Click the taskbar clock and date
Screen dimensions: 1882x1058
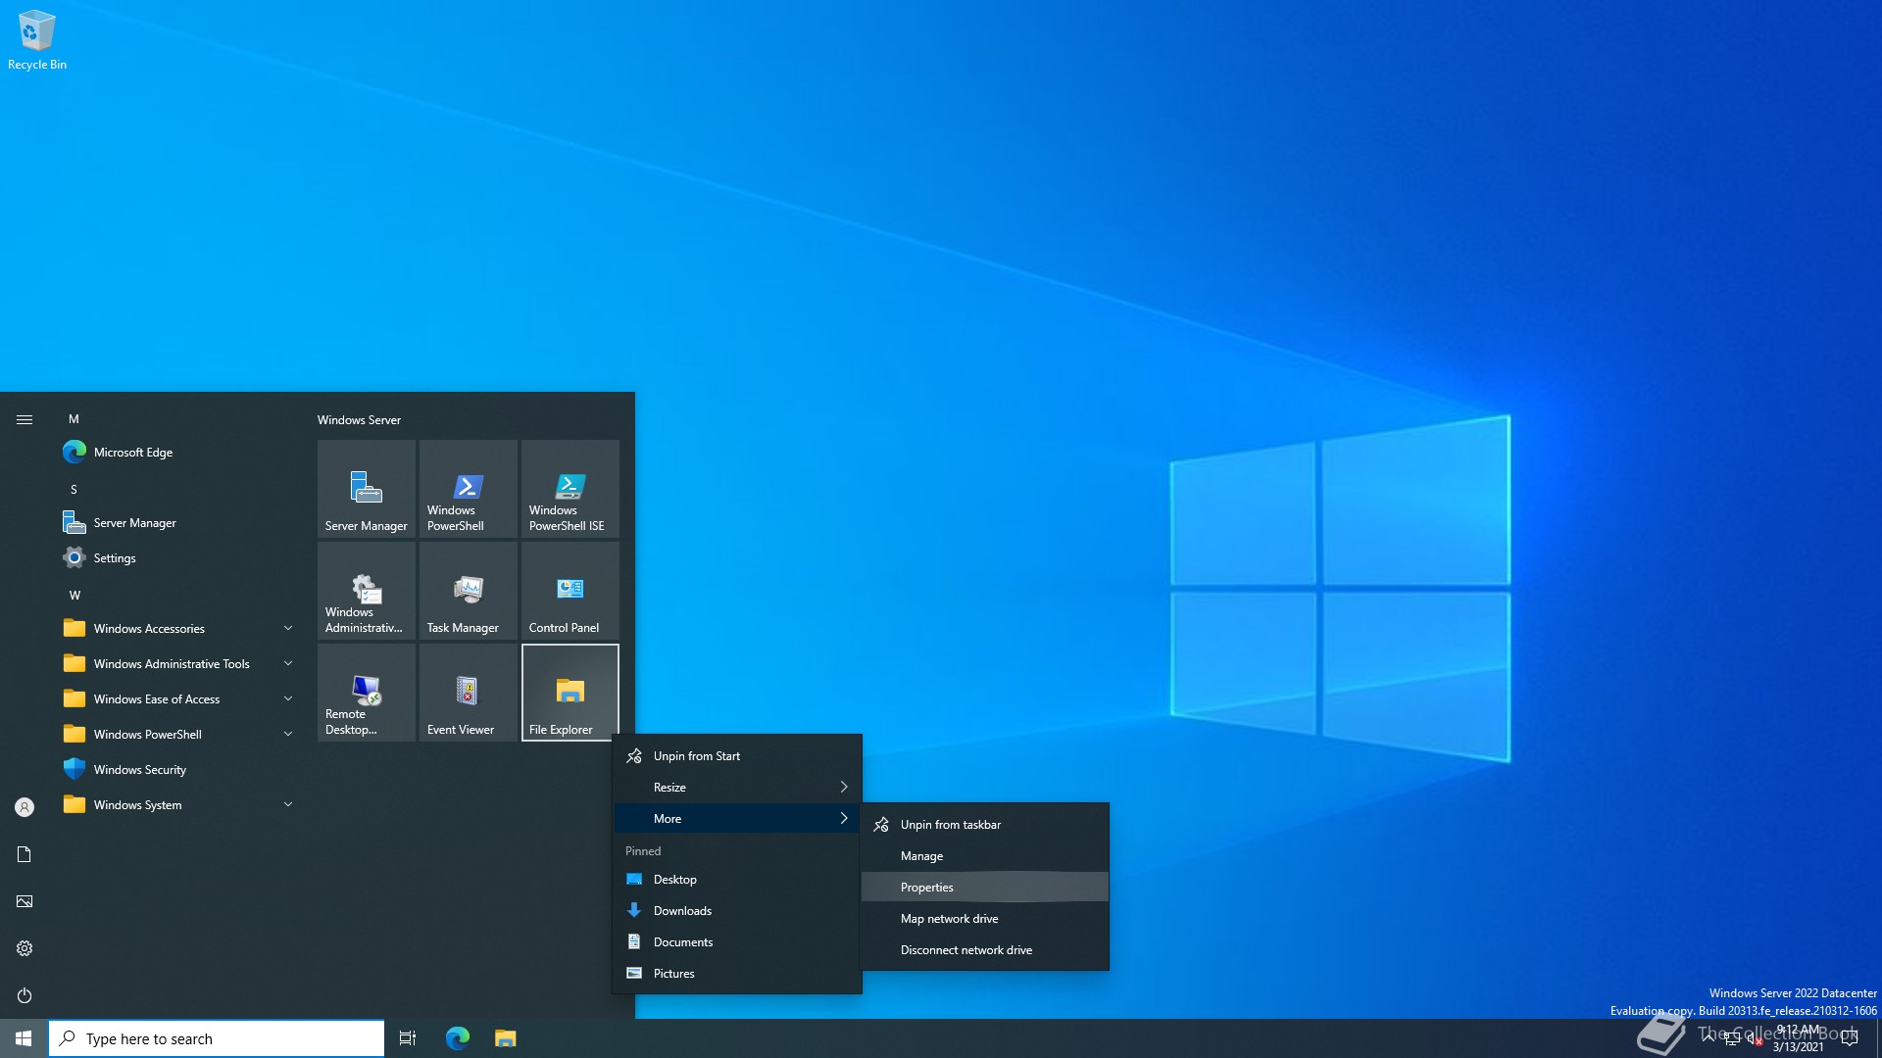click(x=1799, y=1038)
